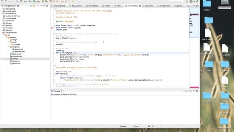Toggle folding of the docstring at line 28
The image size is (234, 132).
55,65
